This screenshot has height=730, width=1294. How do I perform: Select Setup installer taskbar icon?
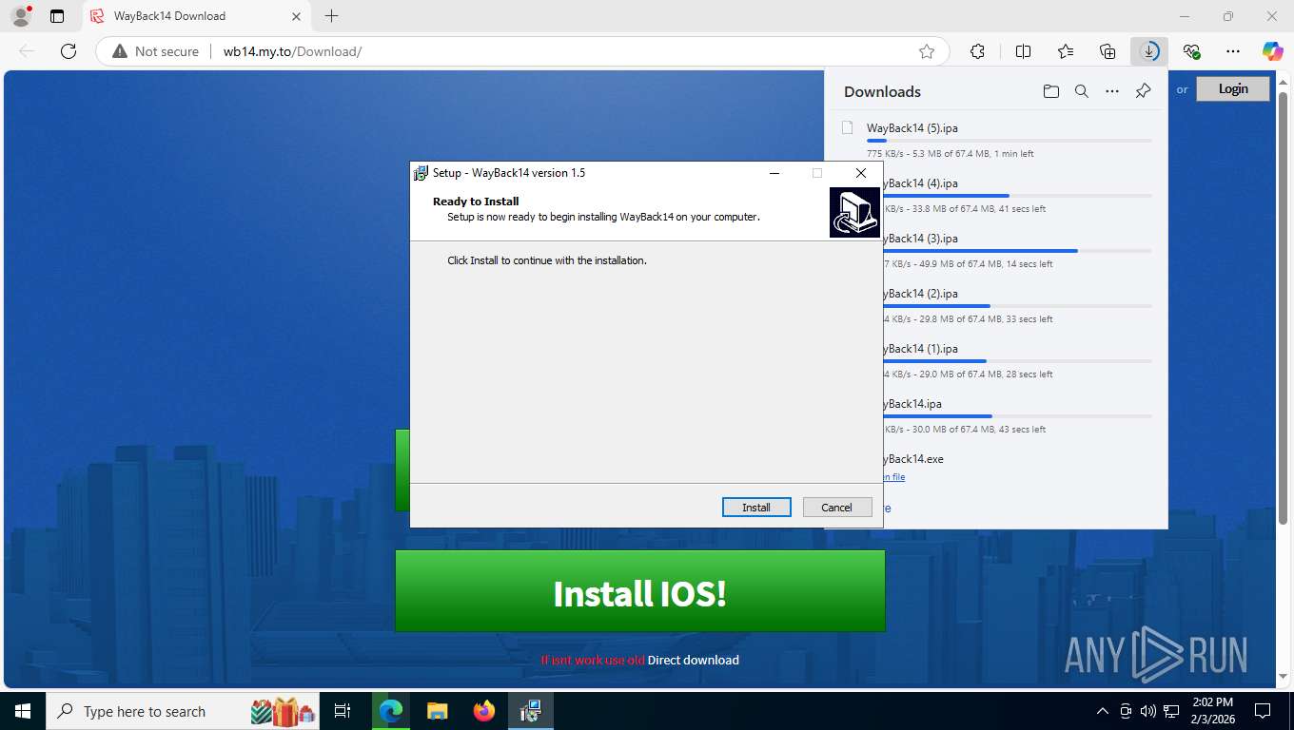[531, 711]
